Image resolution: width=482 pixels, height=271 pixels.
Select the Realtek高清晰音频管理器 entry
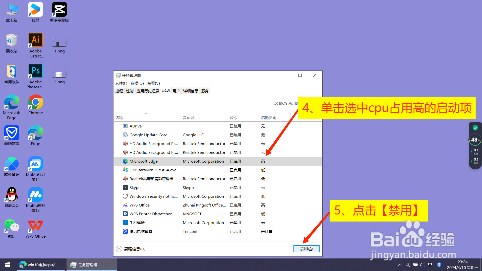coord(218,179)
